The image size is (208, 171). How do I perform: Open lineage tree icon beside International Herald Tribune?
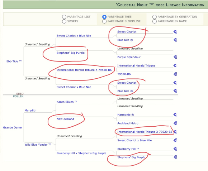pos(175,65)
